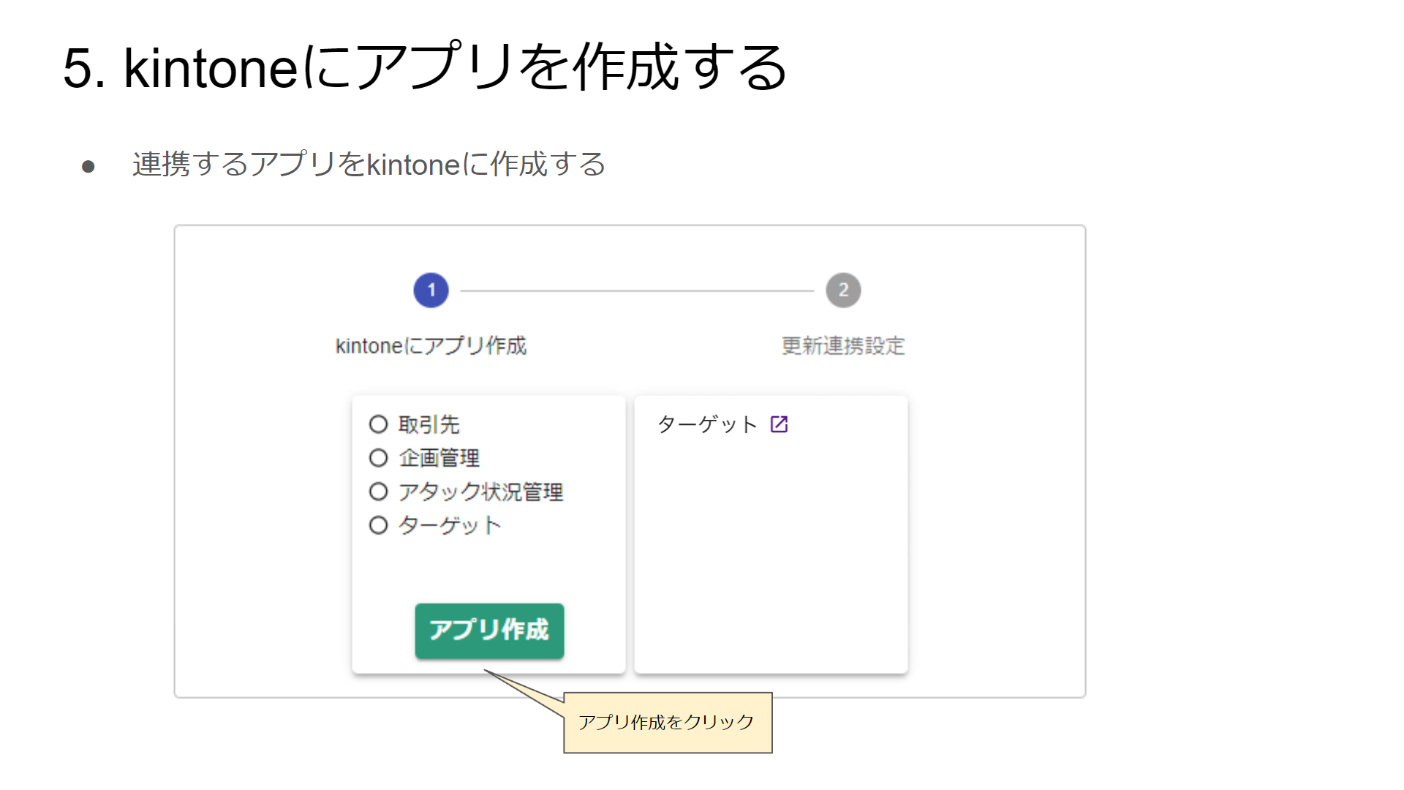Click the kintoneにアプリ作成 step label
The width and height of the screenshot is (1404, 790).
pos(431,346)
